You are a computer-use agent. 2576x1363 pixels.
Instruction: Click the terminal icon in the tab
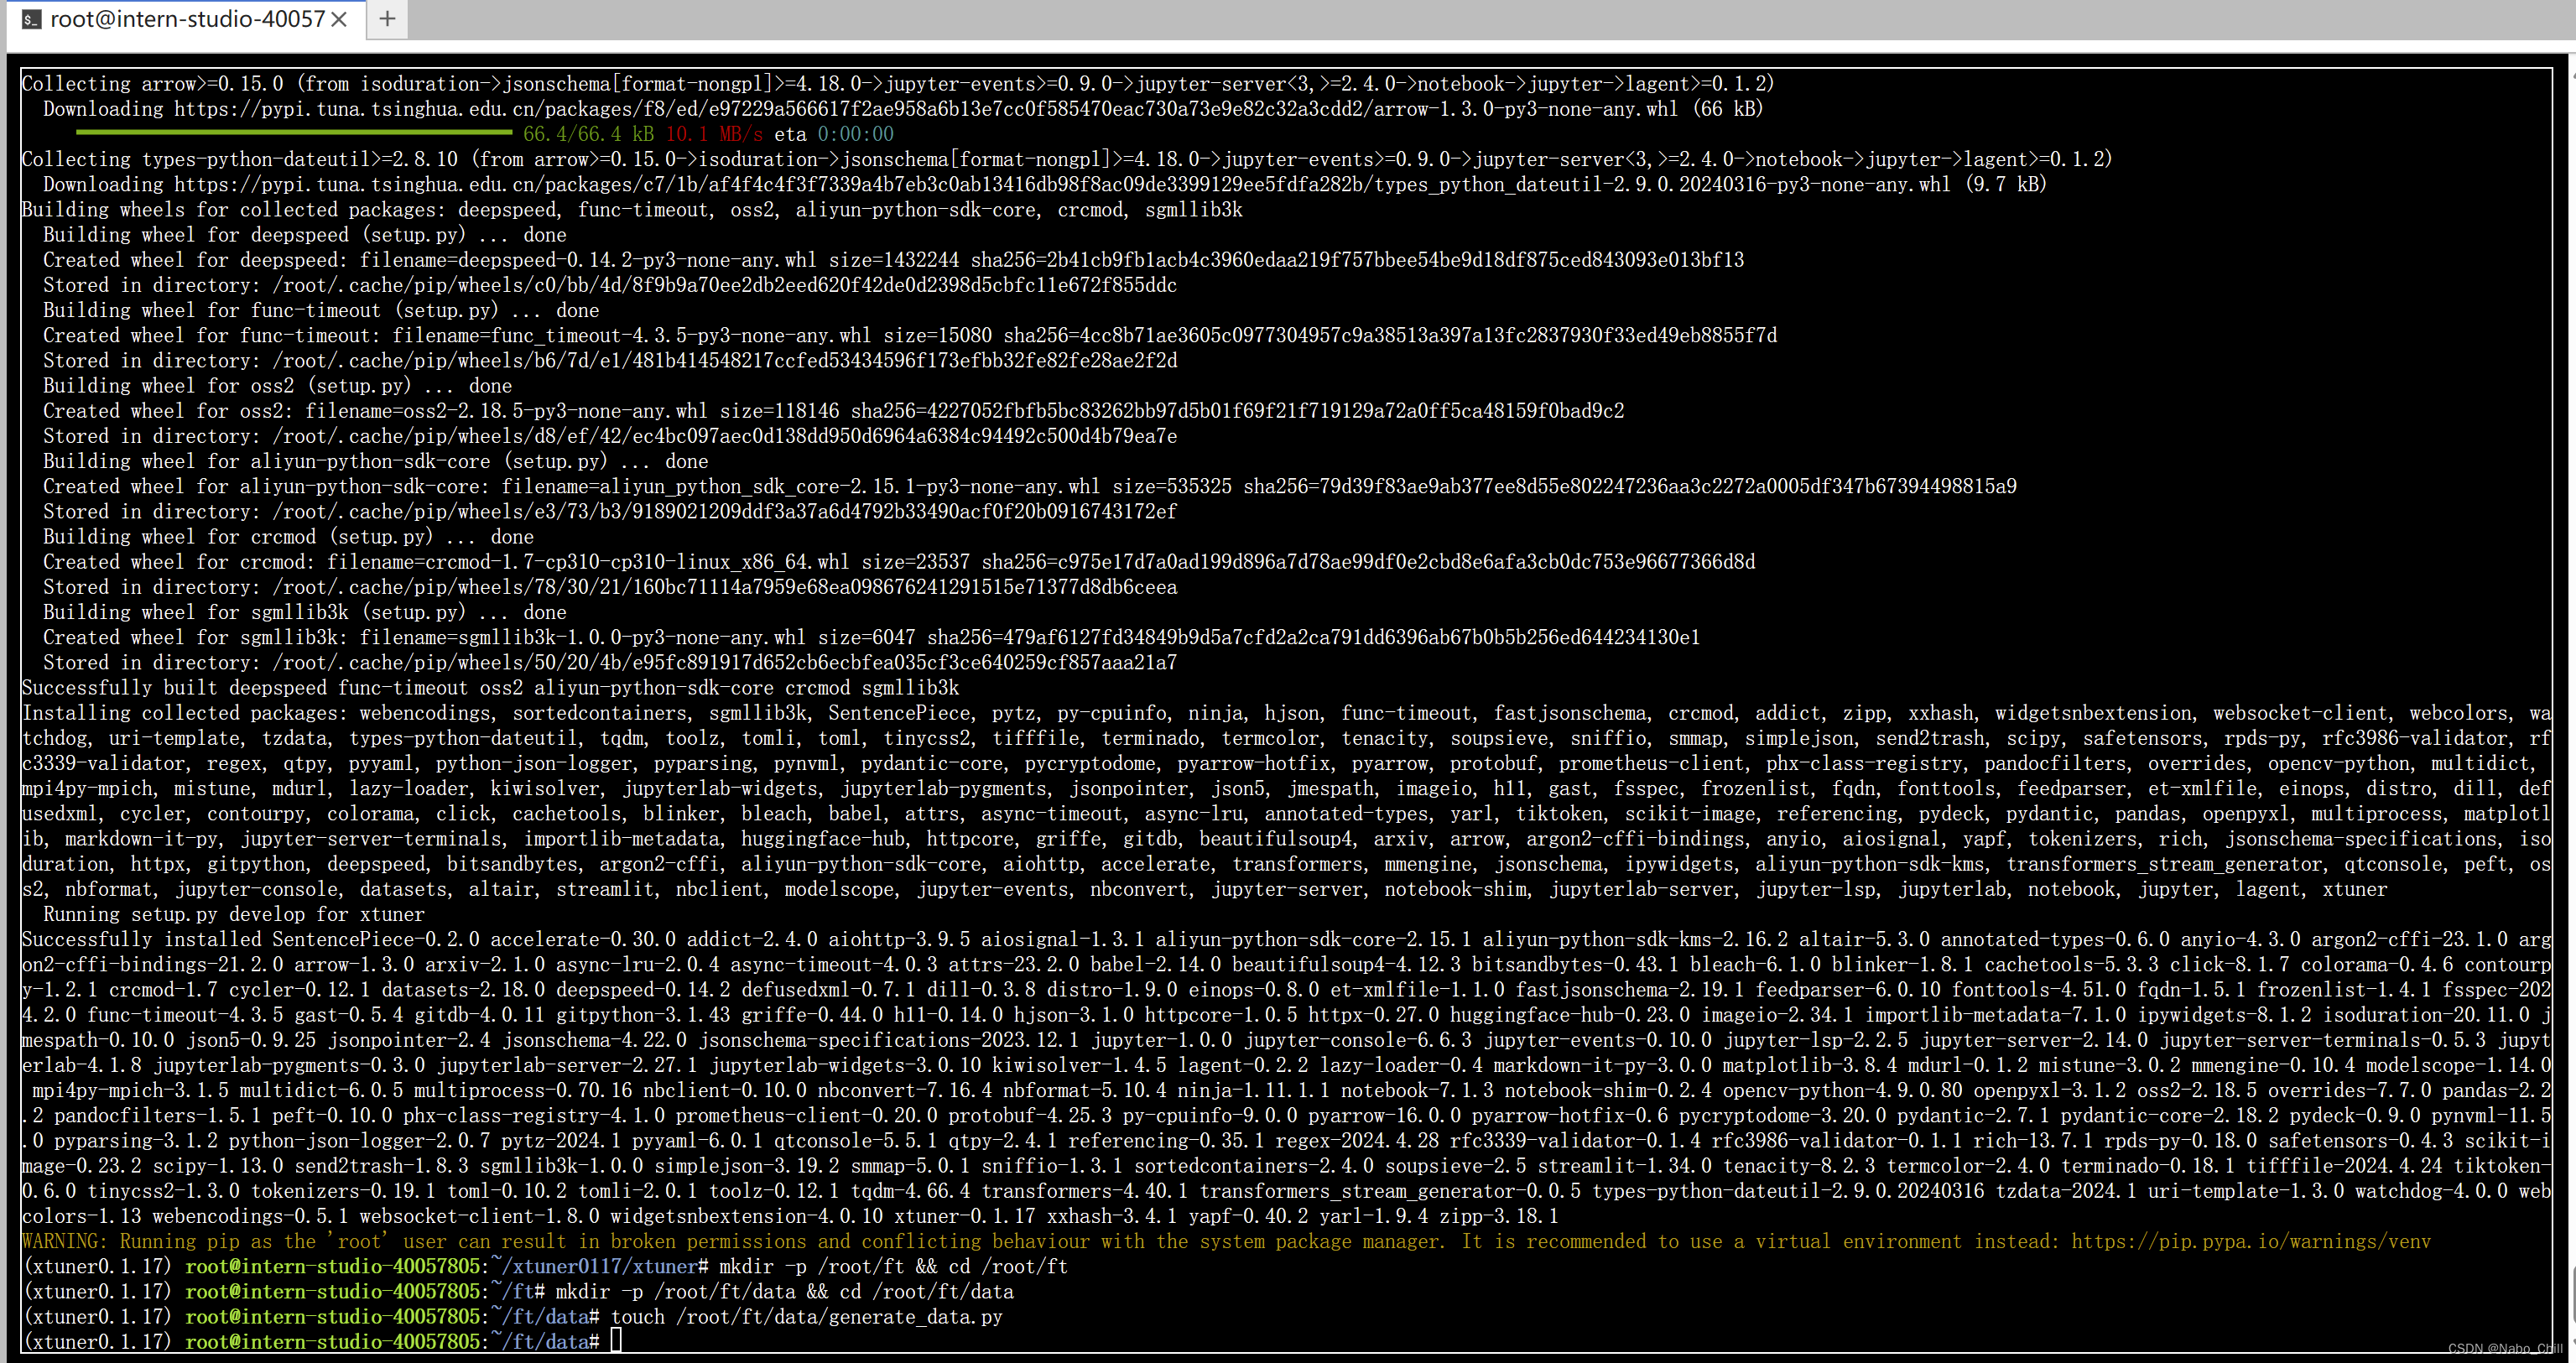click(31, 19)
